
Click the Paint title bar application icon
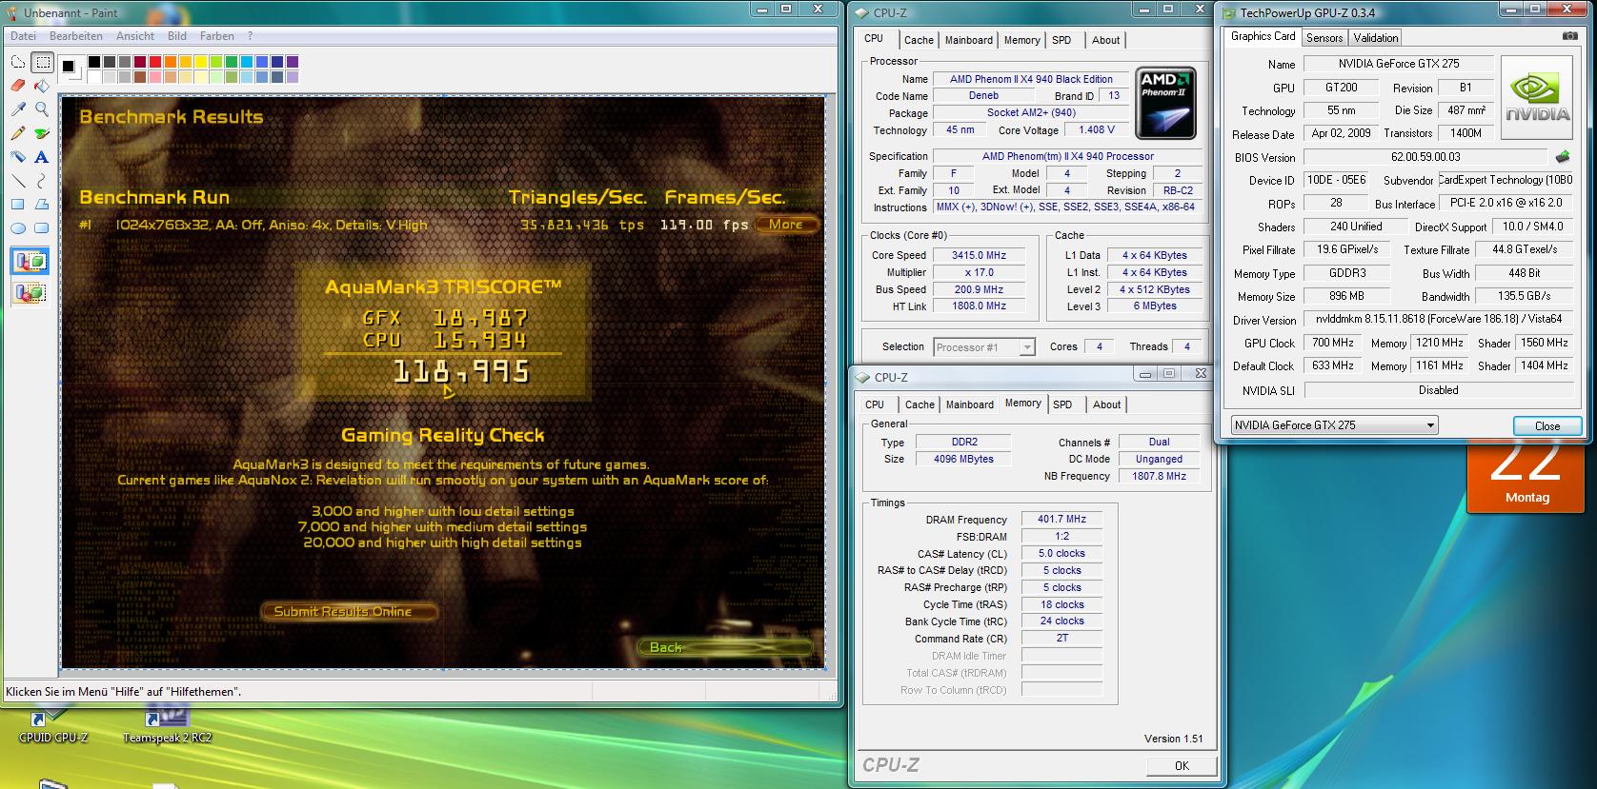tap(12, 12)
